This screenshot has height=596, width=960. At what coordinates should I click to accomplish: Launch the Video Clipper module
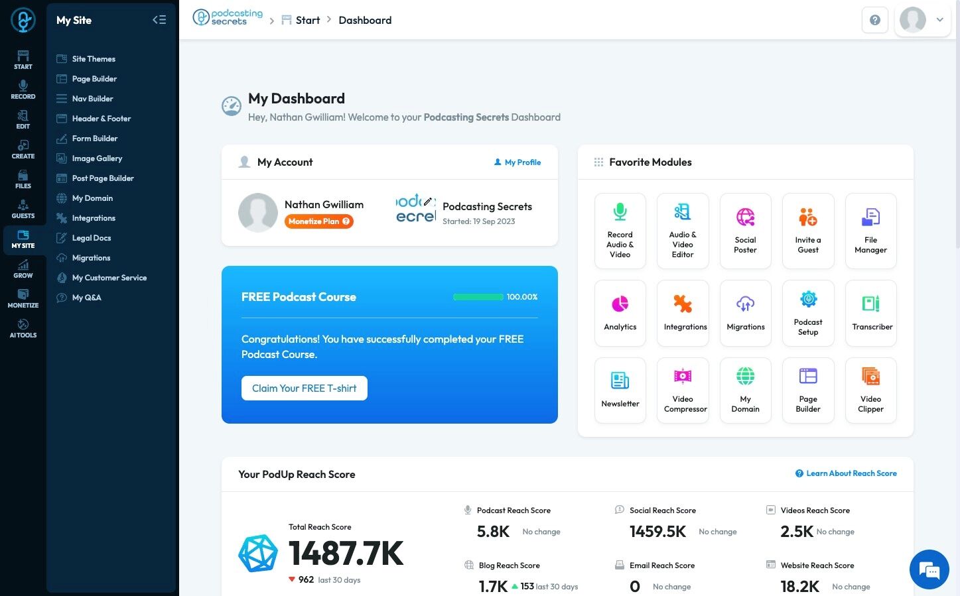point(871,390)
